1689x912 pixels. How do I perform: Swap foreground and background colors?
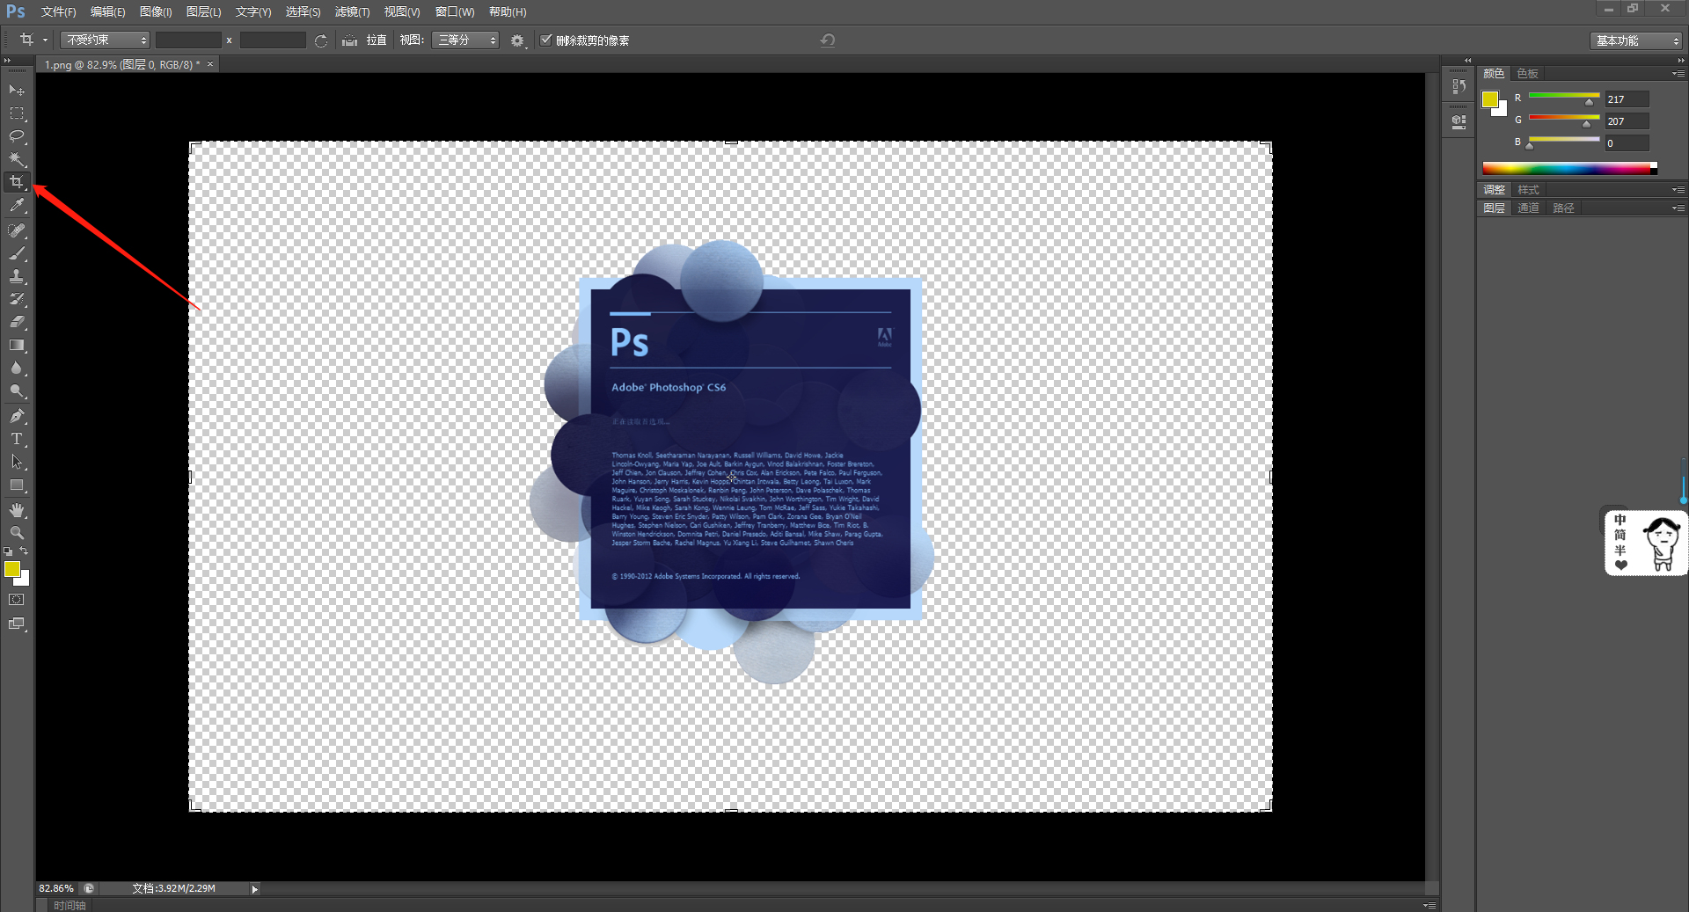click(25, 551)
